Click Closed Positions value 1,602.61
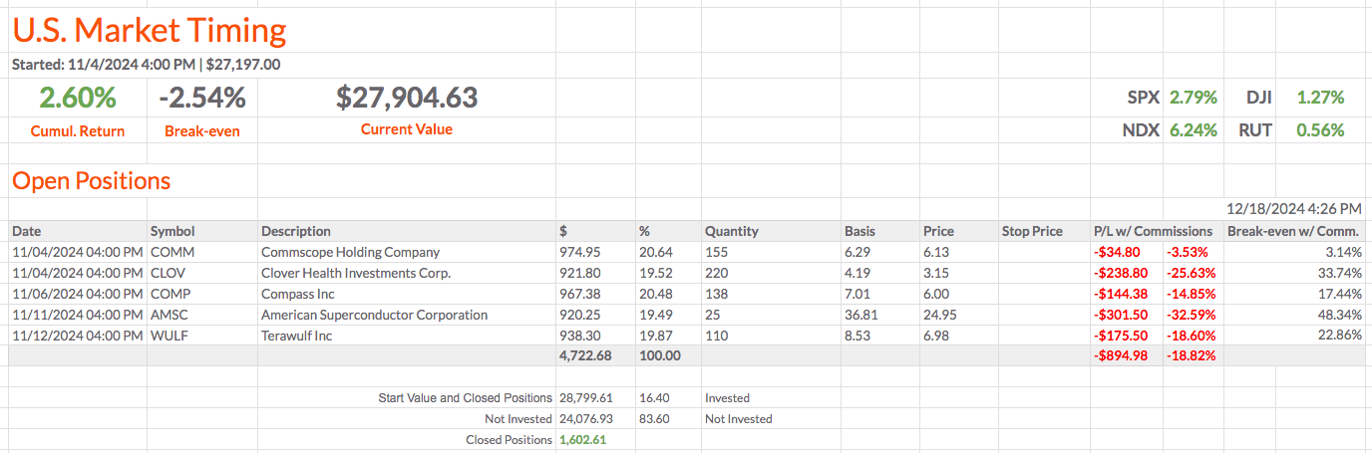 (x=583, y=439)
